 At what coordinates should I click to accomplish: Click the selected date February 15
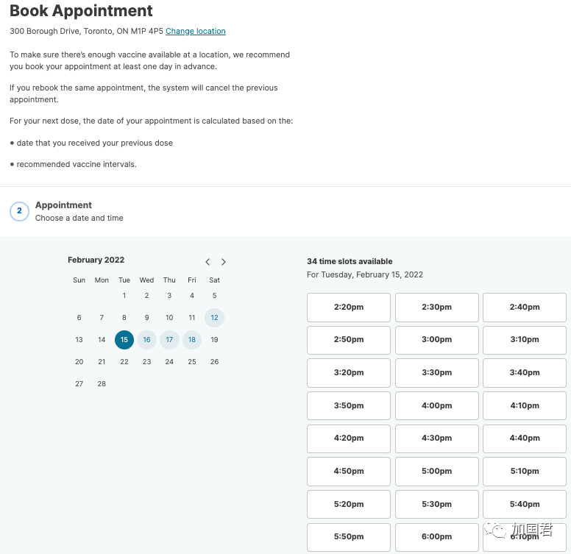point(124,340)
